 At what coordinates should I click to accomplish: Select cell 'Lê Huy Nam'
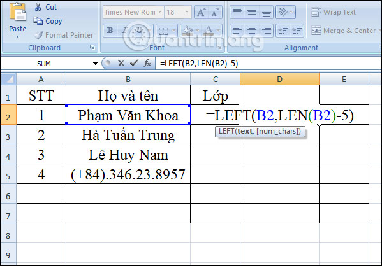[x=128, y=155]
